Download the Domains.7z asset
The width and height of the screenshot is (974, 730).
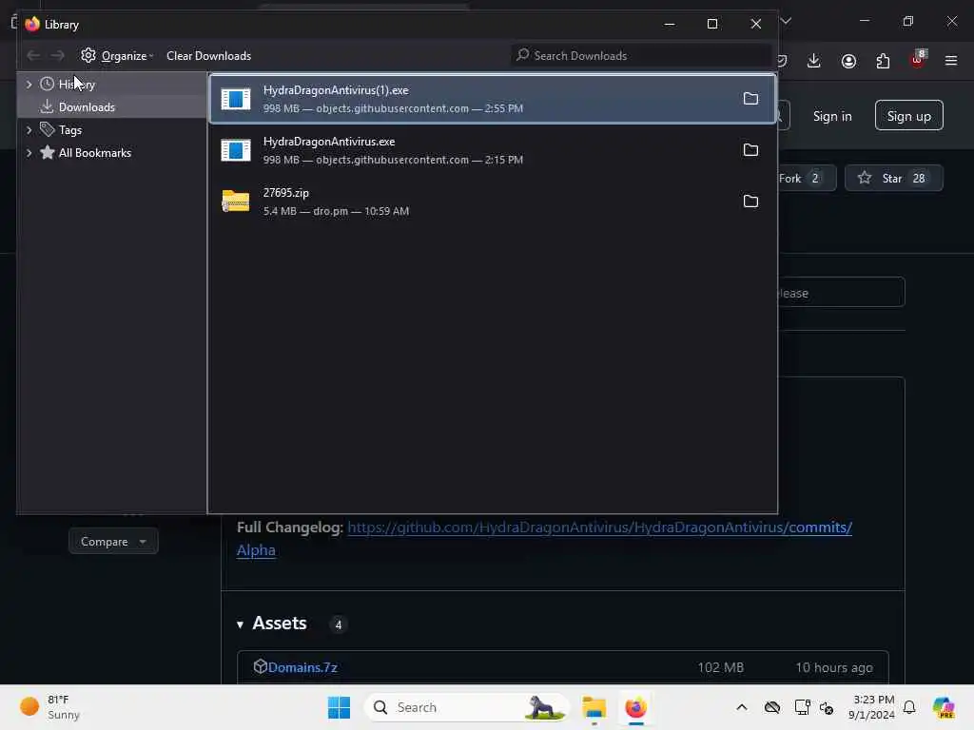(302, 667)
